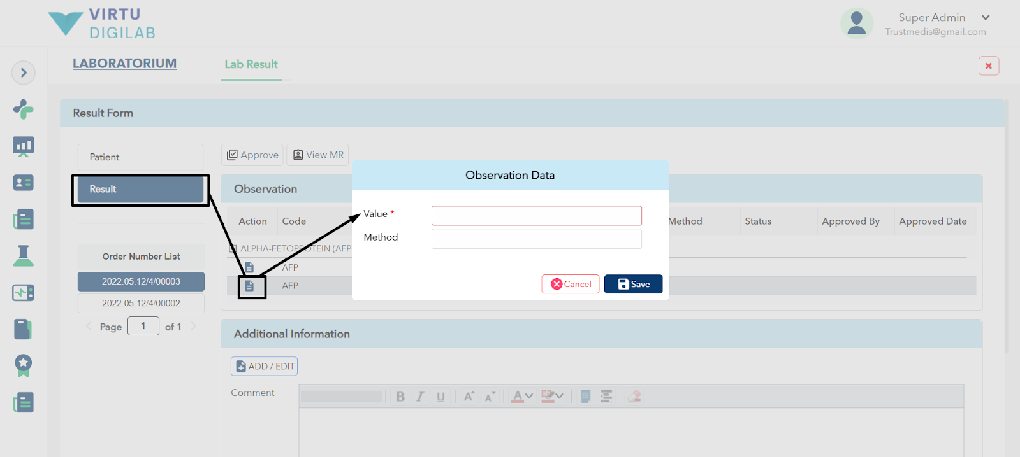The width and height of the screenshot is (1020, 457).
Task: Open the bottom document list sidebar icon
Action: (x=24, y=402)
